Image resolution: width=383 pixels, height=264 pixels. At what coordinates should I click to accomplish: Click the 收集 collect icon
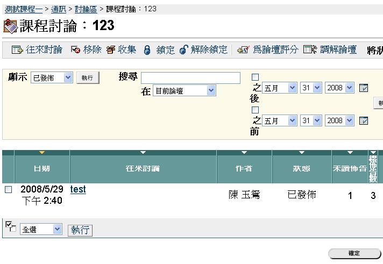click(111, 50)
